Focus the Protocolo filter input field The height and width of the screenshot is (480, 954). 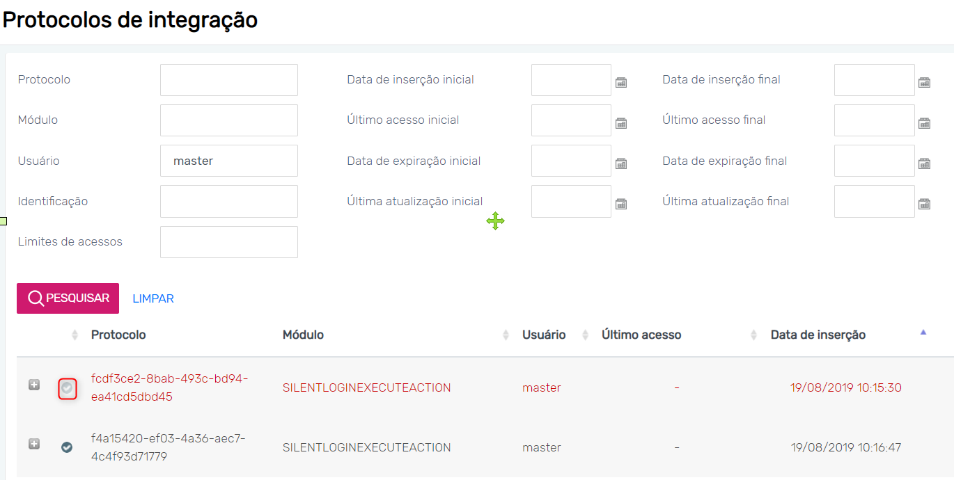tap(229, 80)
